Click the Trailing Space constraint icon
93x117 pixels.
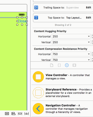[36, 8]
